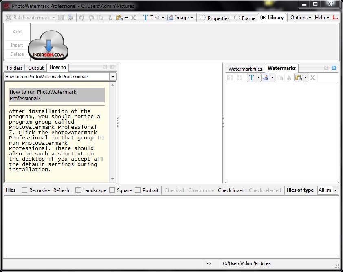Click left tab-scroll arrow beside How to tab

tap(105, 67)
